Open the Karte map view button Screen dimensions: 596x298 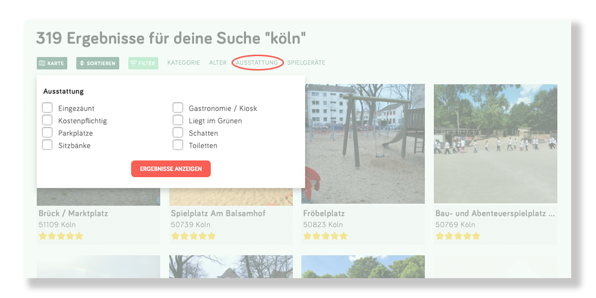[x=52, y=63]
